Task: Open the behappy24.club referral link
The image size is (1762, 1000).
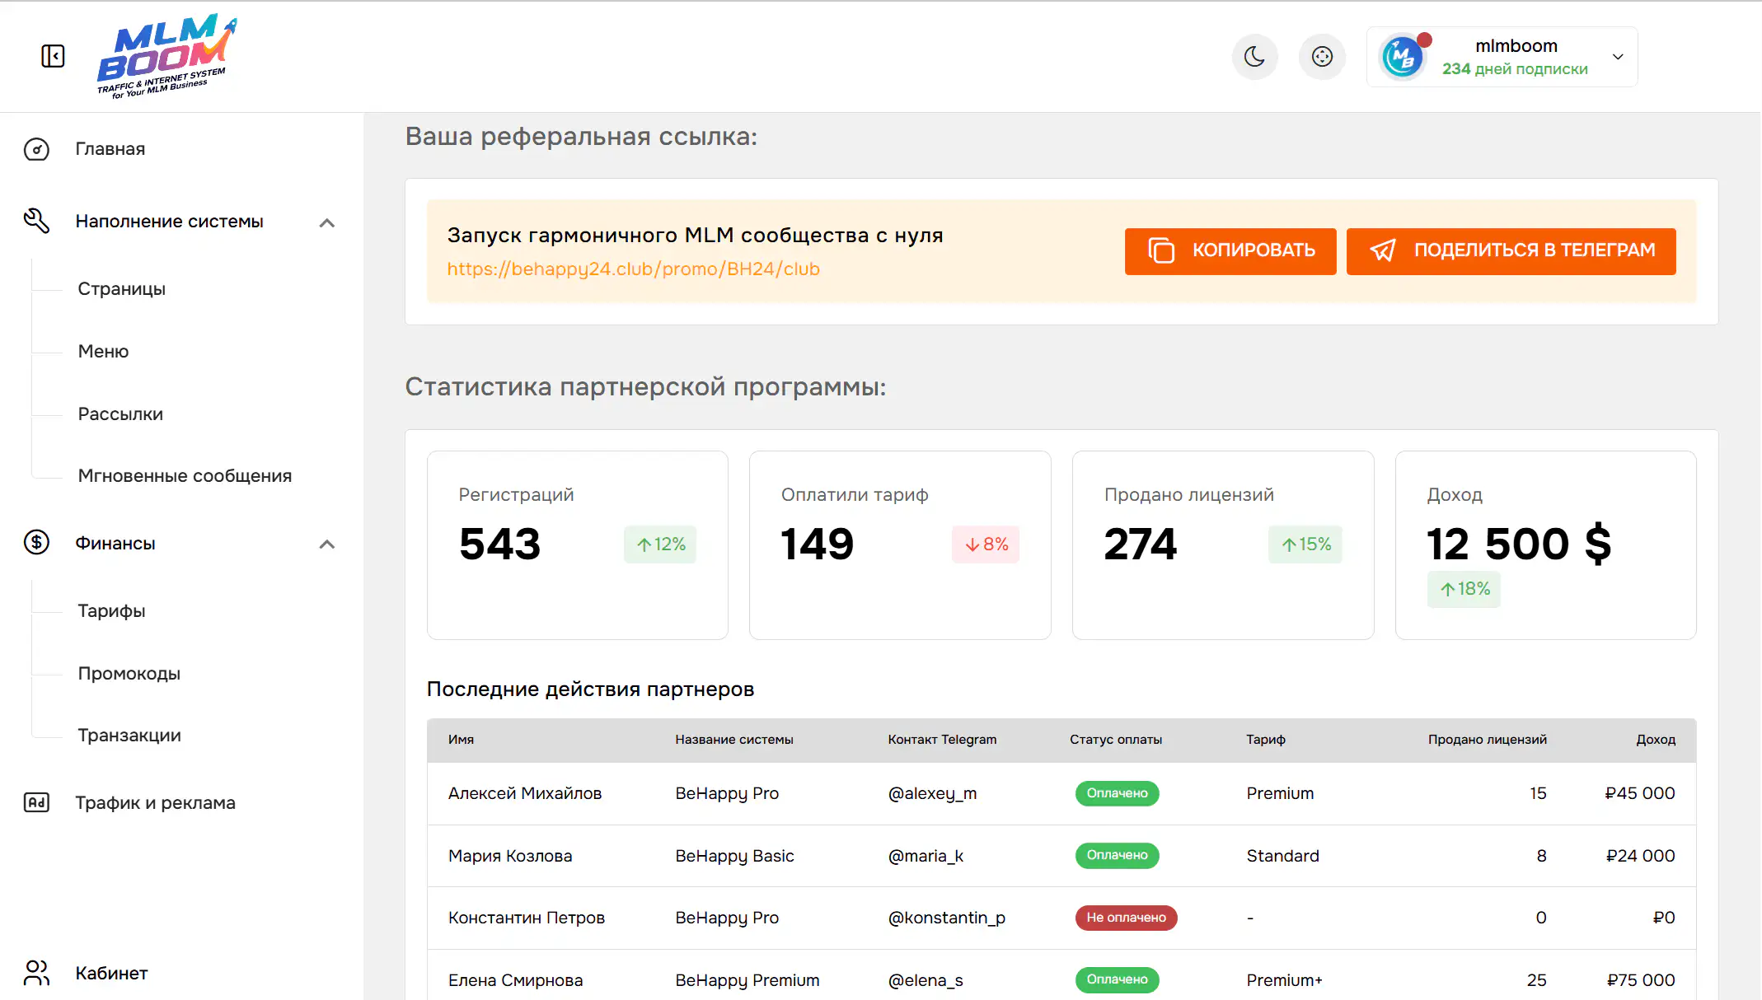Action: [632, 269]
